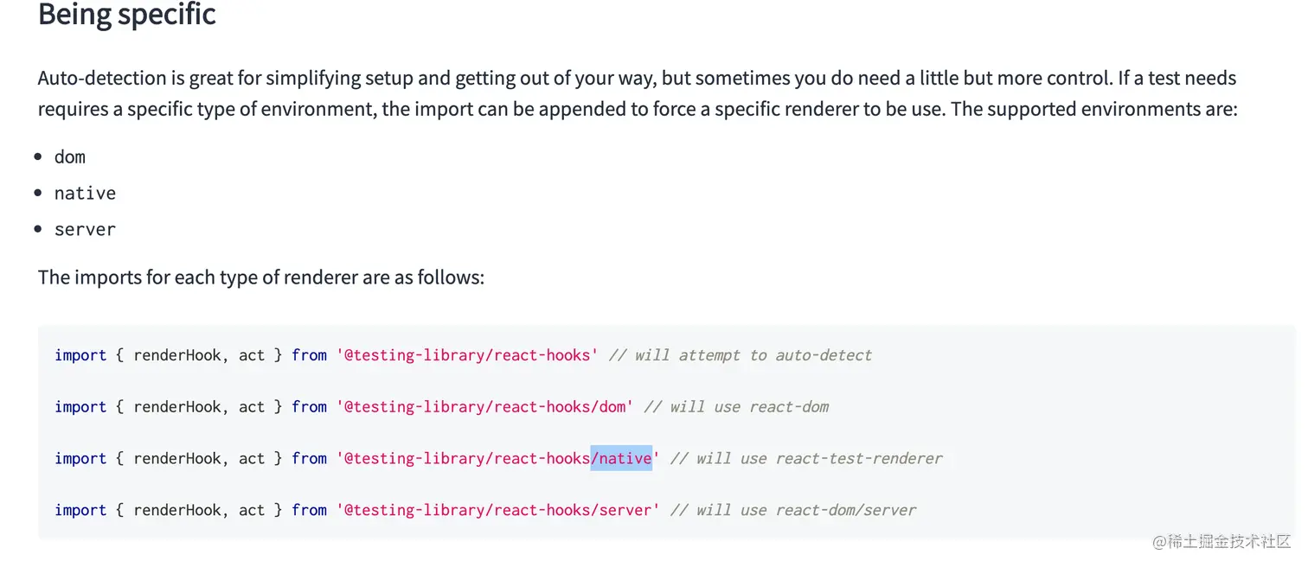The image size is (1308, 567).
Task: Click the "Being specific" heading
Action: [x=127, y=15]
